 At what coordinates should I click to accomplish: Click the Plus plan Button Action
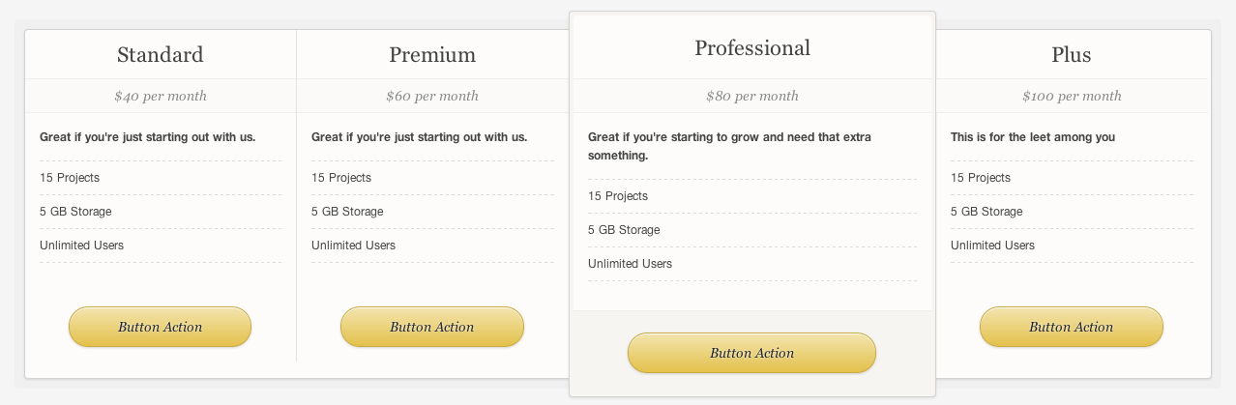click(1072, 327)
